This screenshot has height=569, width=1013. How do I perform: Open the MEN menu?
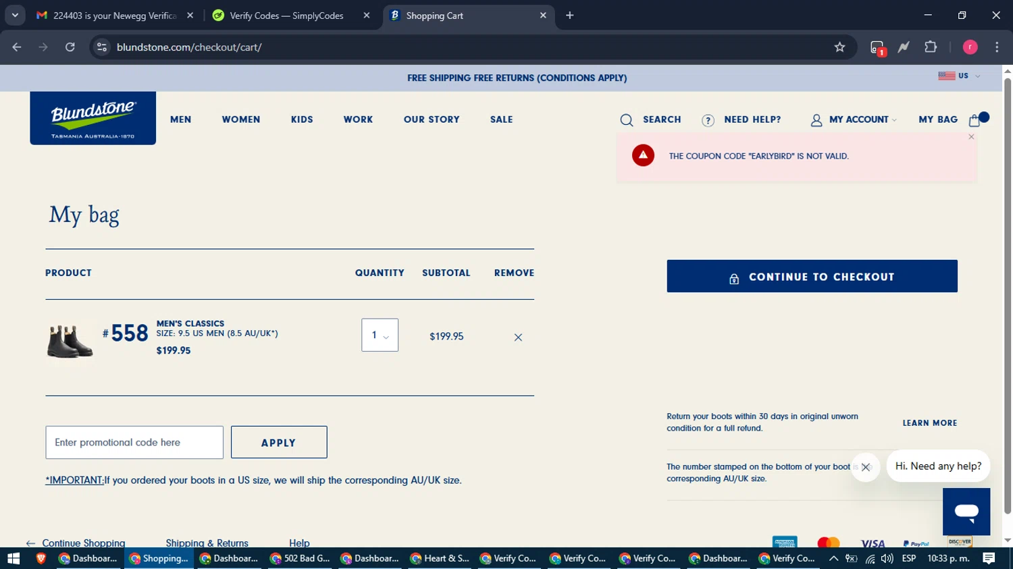181,119
